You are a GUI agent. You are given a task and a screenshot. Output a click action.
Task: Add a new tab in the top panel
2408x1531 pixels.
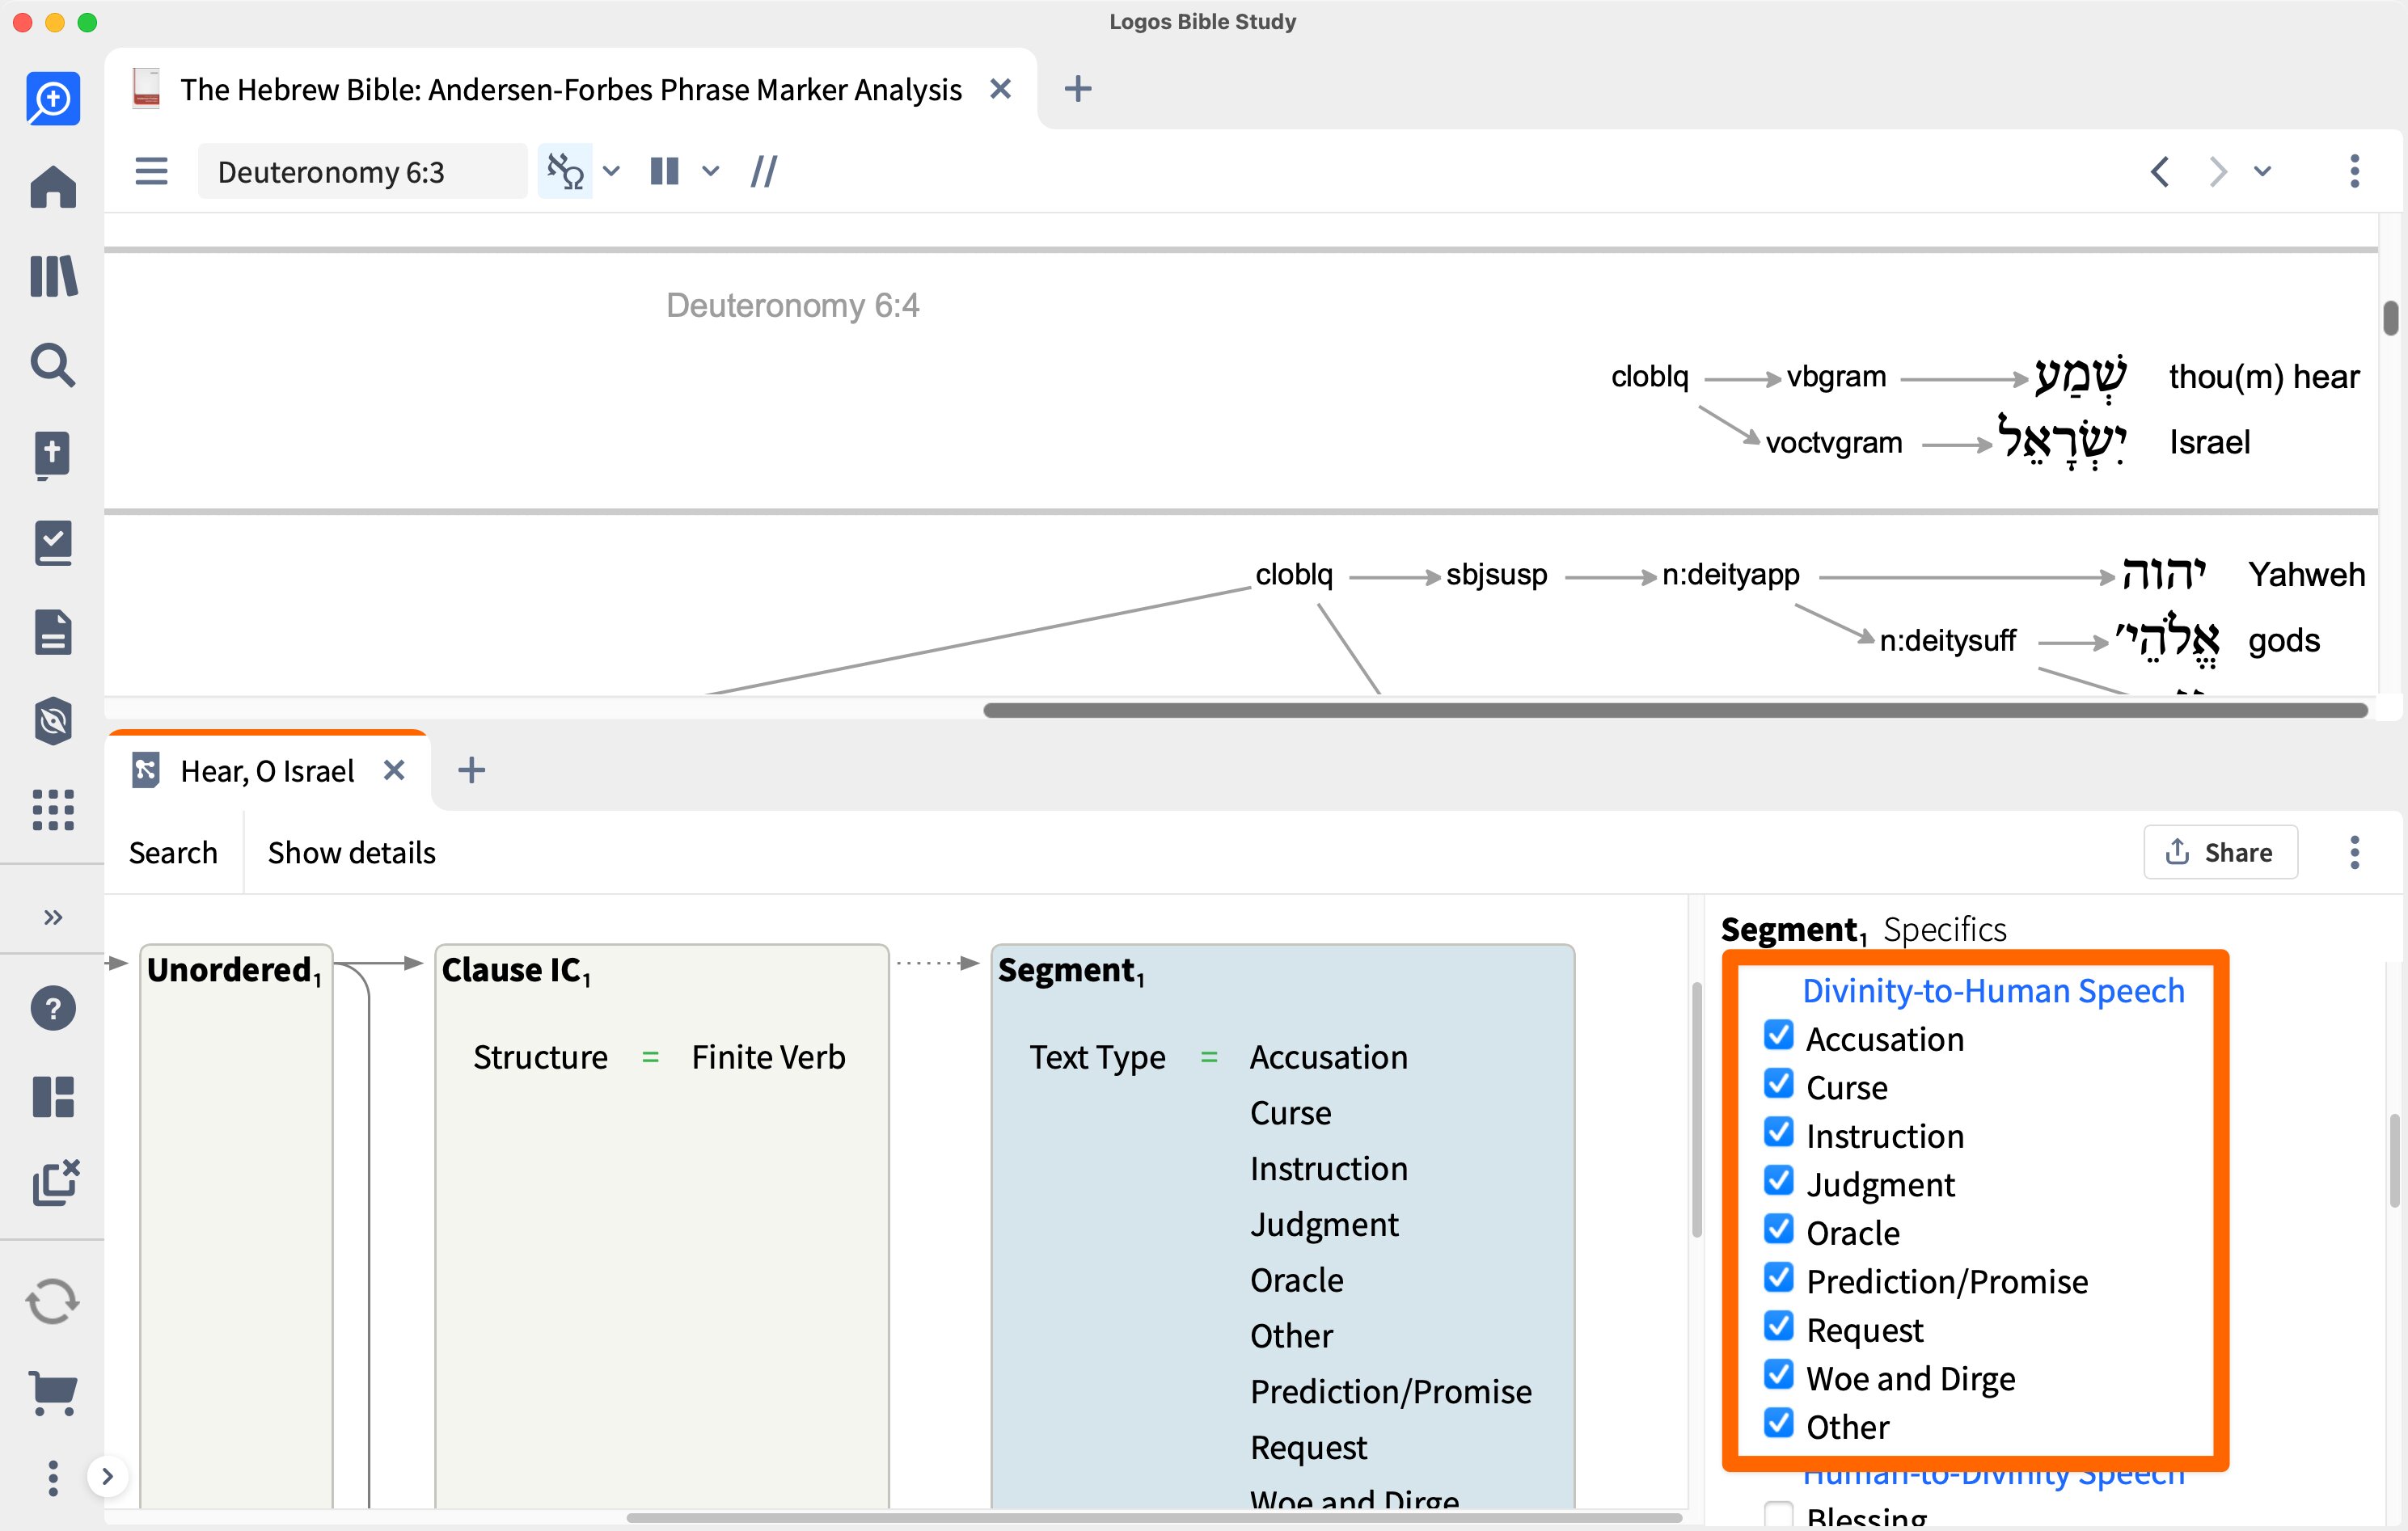pyautogui.click(x=1077, y=89)
